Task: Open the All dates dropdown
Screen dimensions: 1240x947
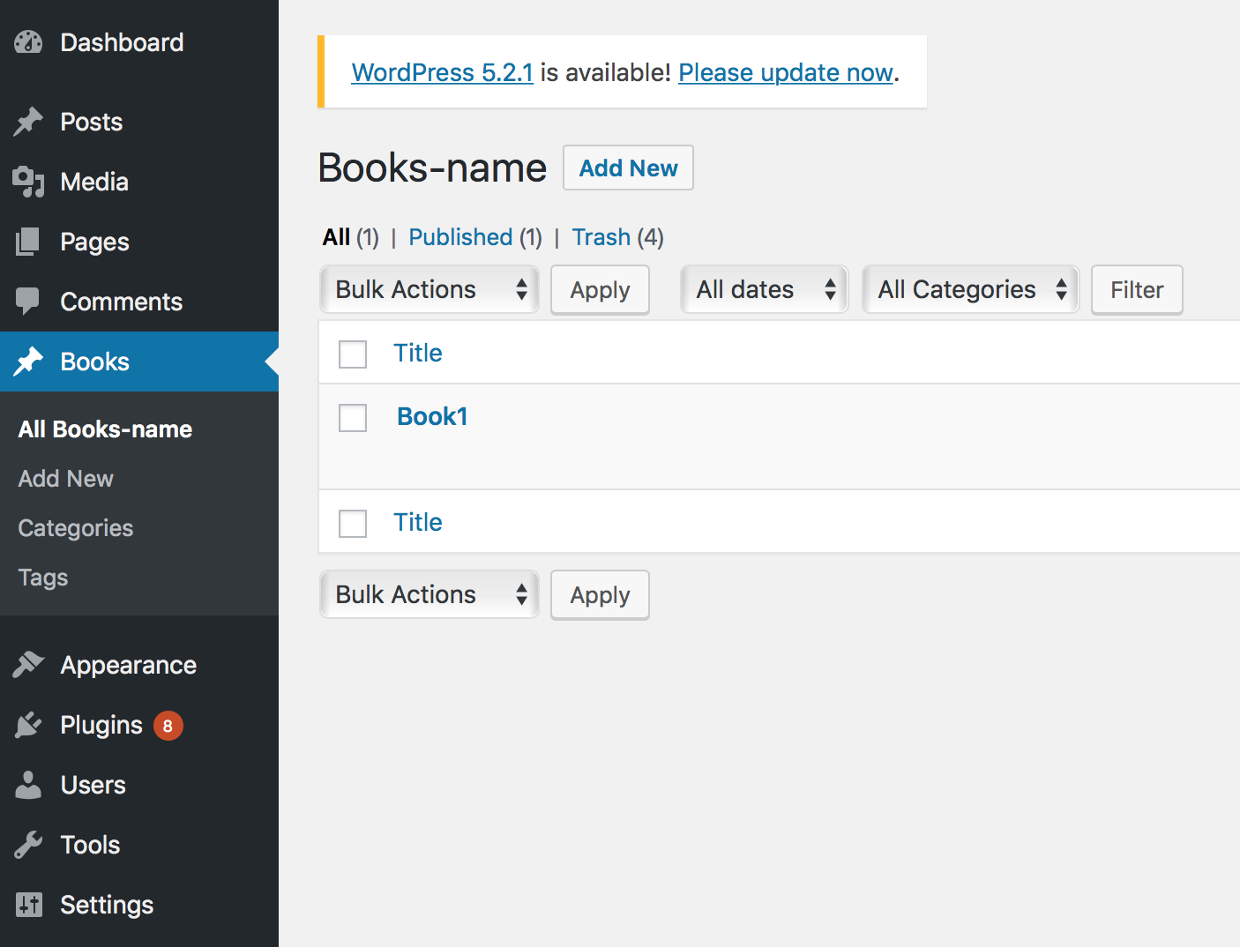Action: coord(764,289)
